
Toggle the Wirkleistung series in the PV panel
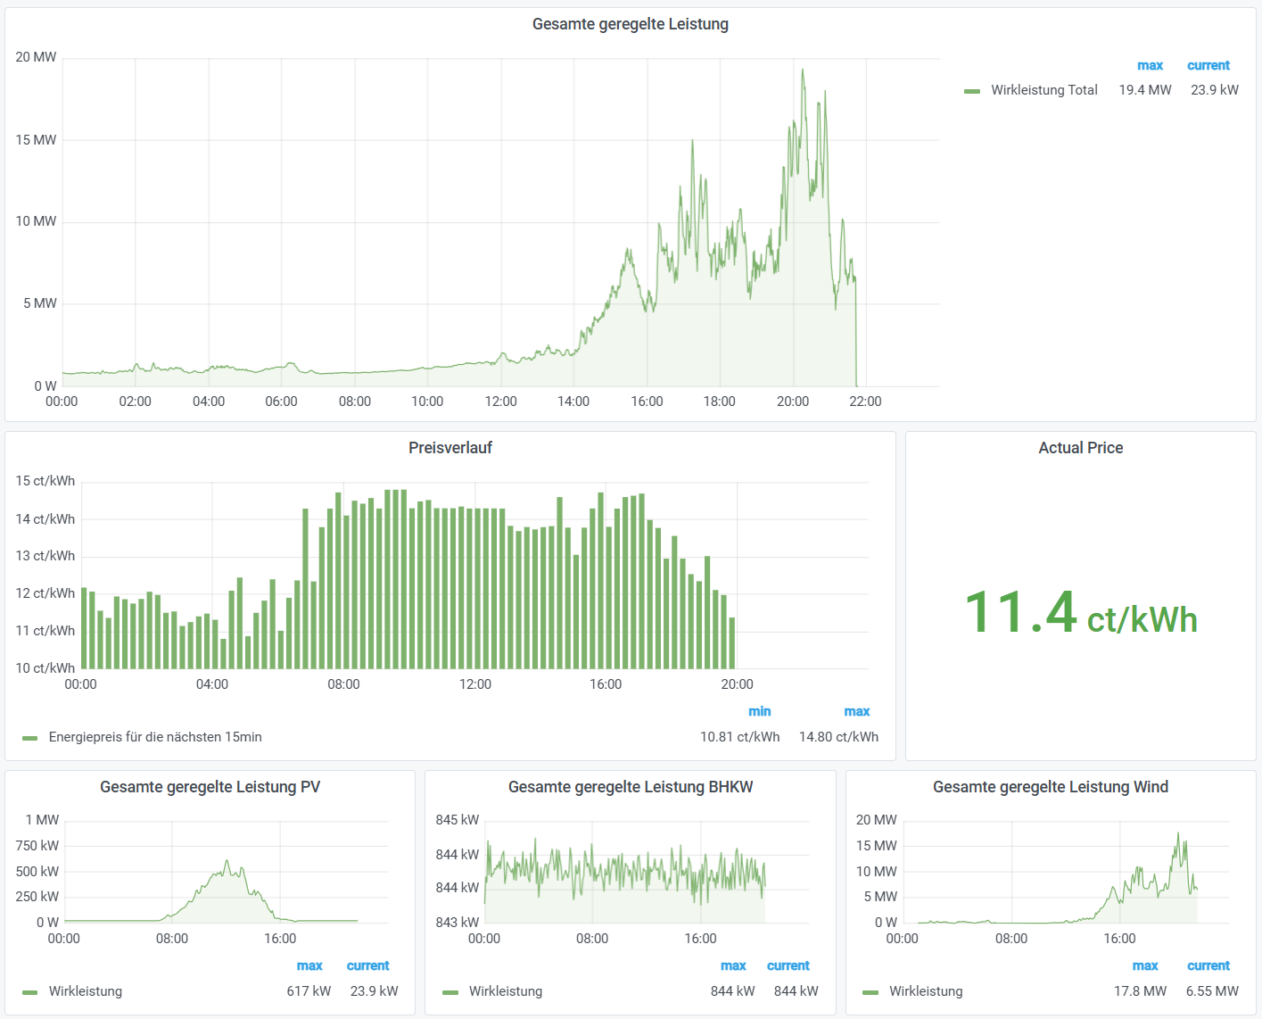click(x=87, y=991)
